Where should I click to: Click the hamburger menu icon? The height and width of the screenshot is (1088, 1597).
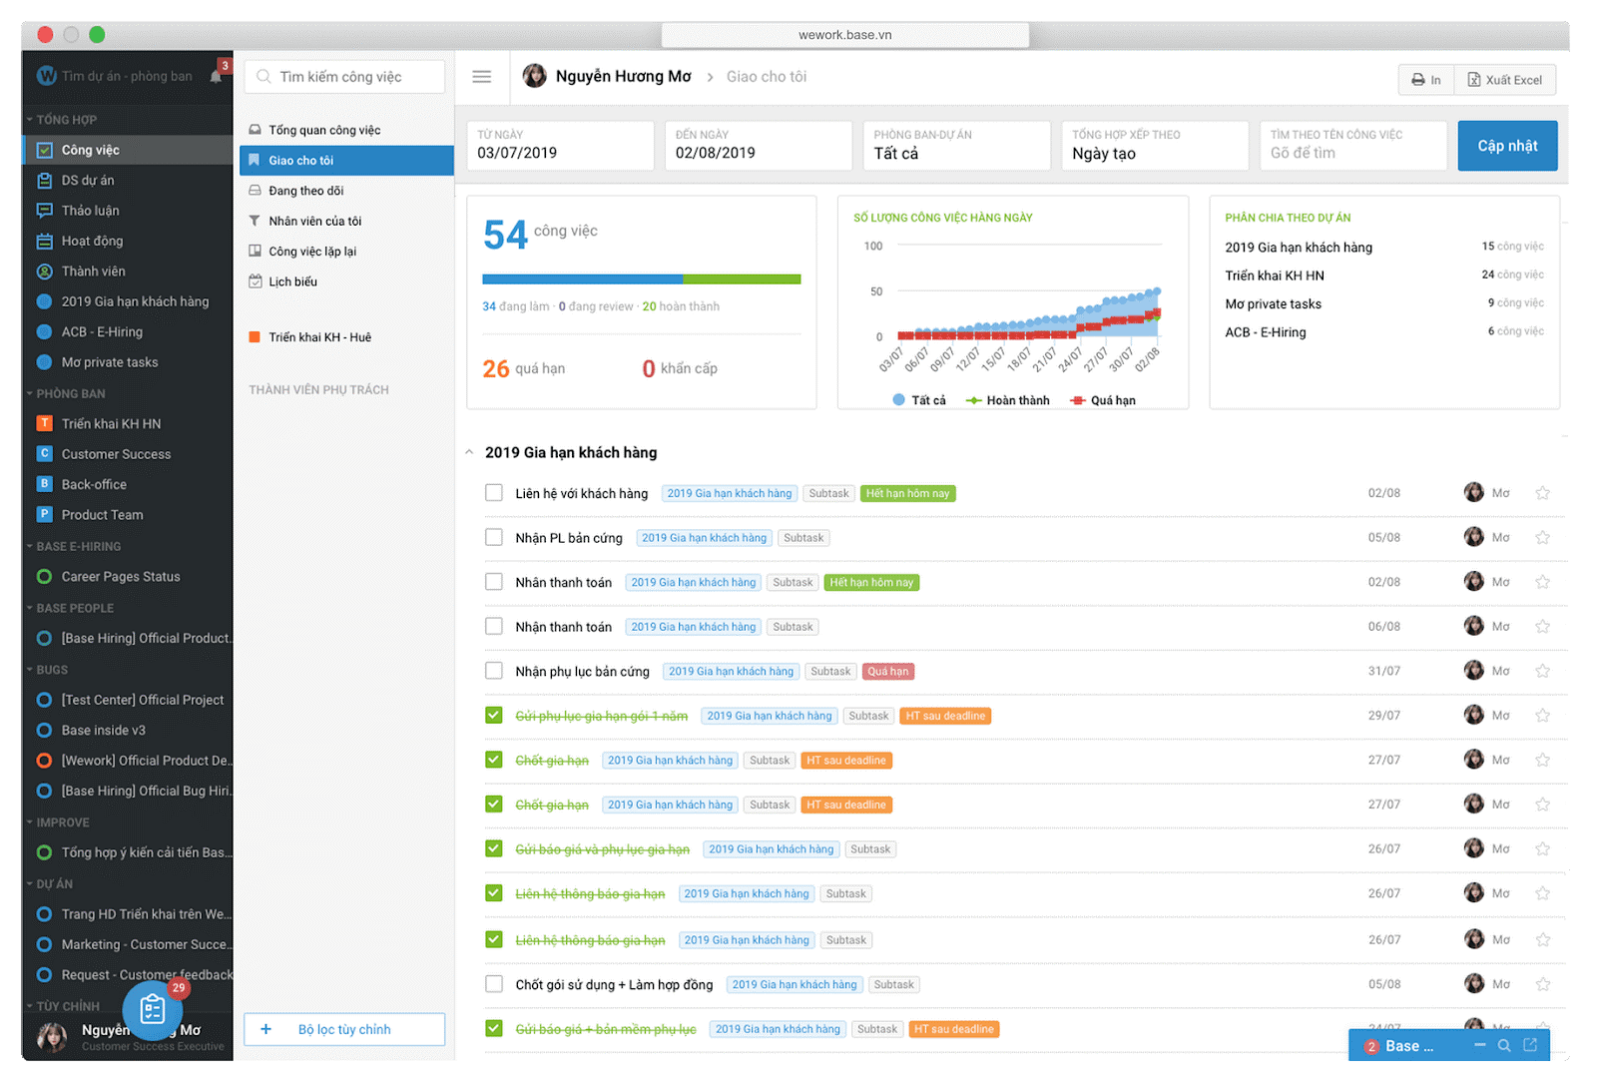click(x=482, y=77)
